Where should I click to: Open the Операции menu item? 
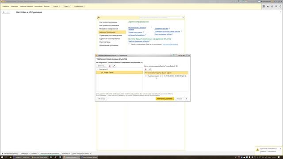pos(6,6)
